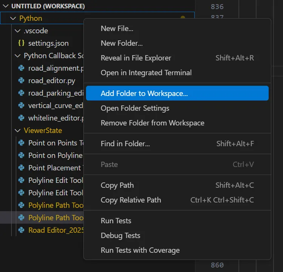283x272 pixels.
Task: Click Copy Relative Path menu entry
Action: pos(177,200)
